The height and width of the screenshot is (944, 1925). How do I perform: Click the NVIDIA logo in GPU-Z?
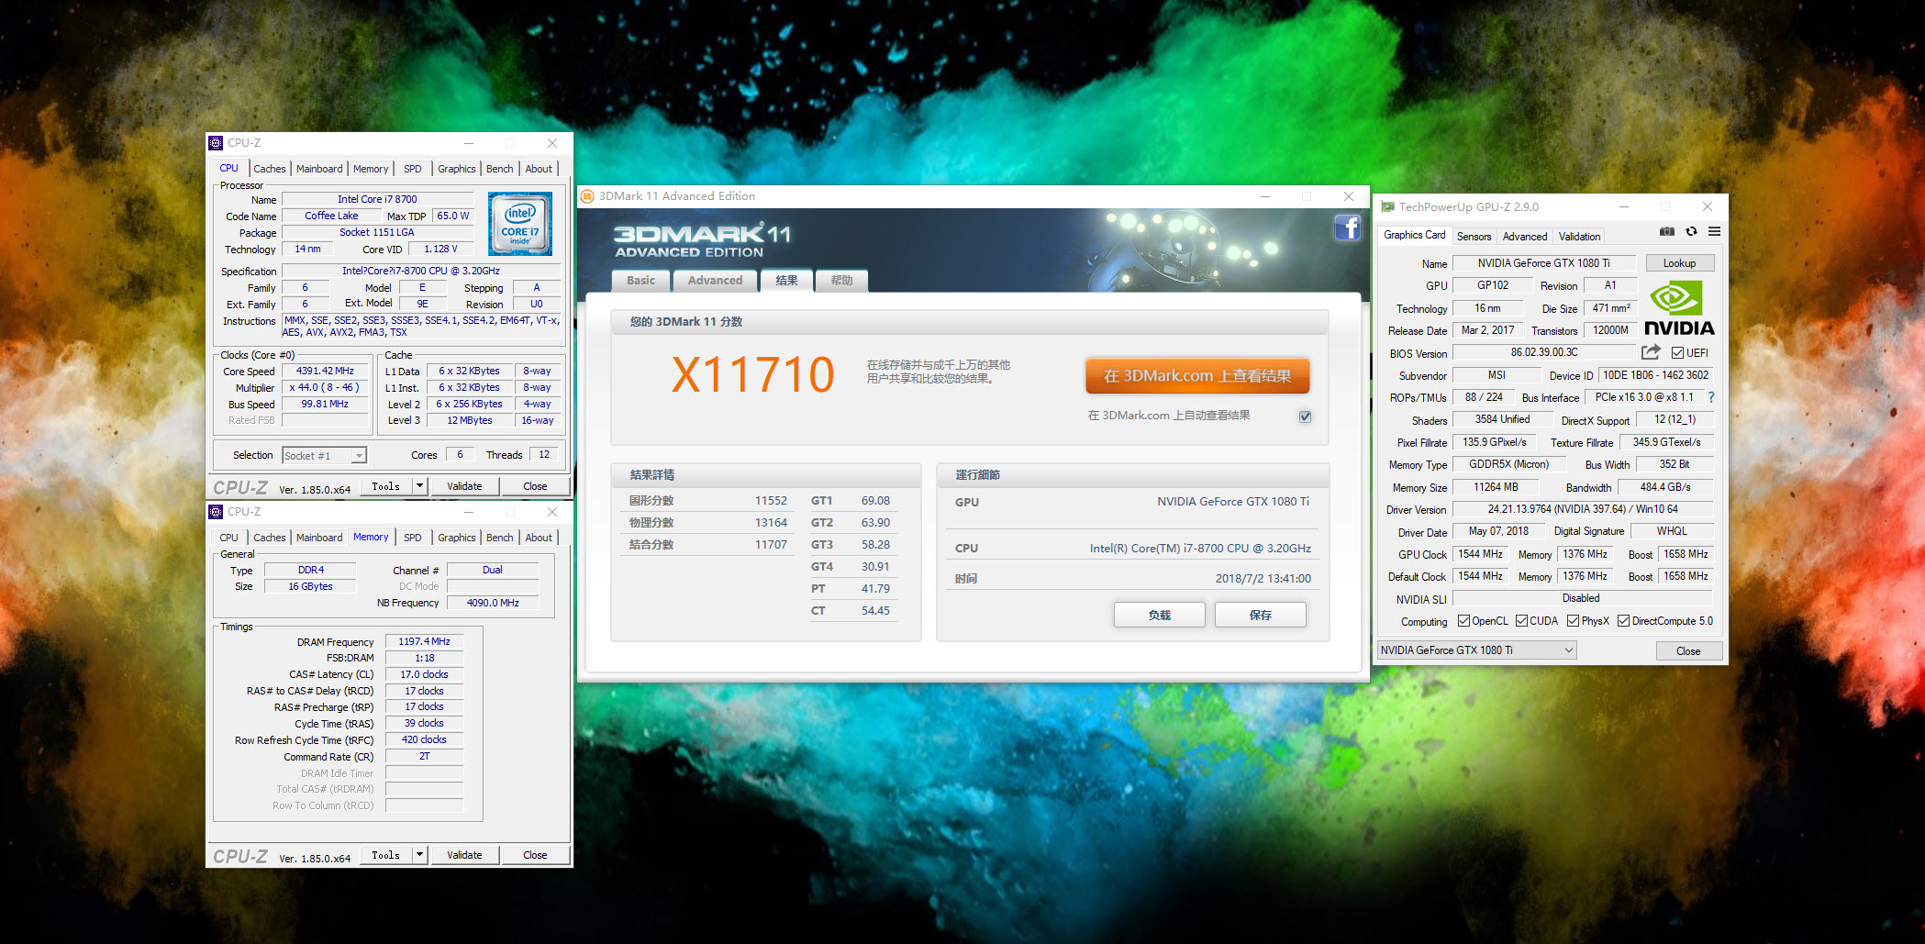pyautogui.click(x=1679, y=309)
